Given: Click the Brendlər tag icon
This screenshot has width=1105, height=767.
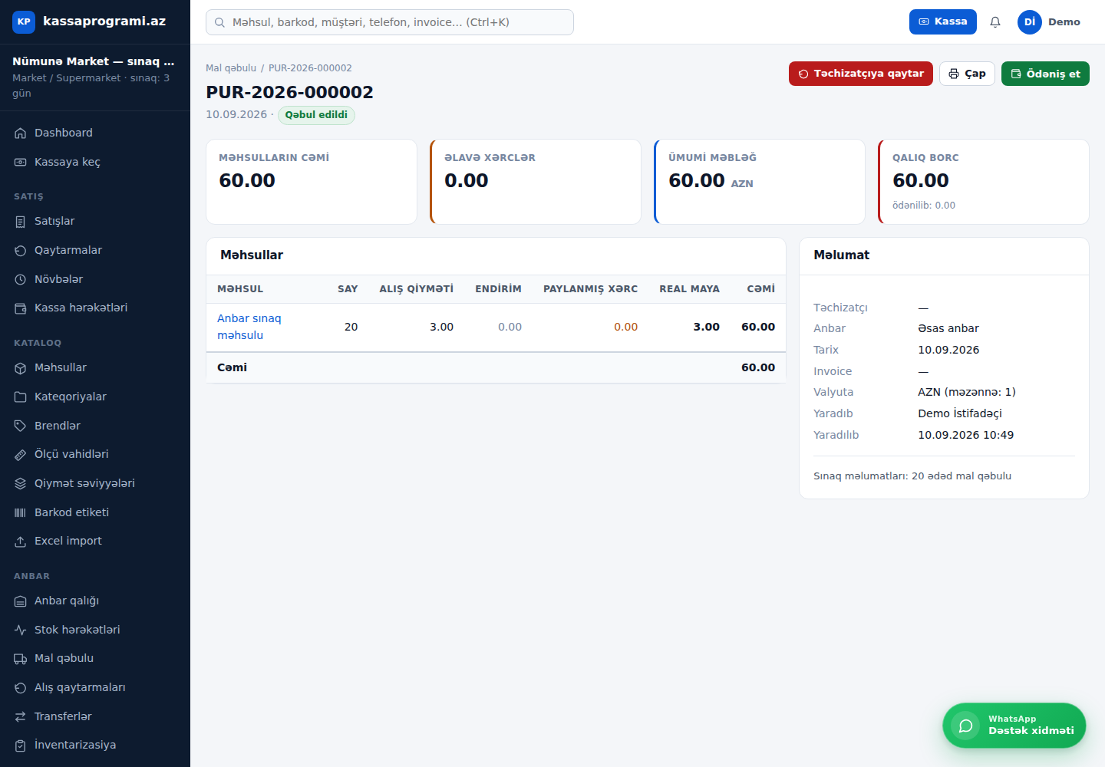Looking at the screenshot, I should (x=21, y=426).
